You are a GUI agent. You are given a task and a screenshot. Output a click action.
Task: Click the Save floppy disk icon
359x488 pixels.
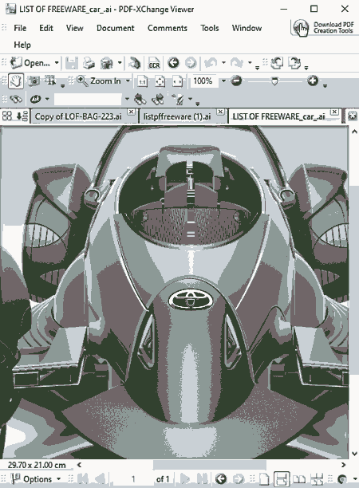pos(72,63)
